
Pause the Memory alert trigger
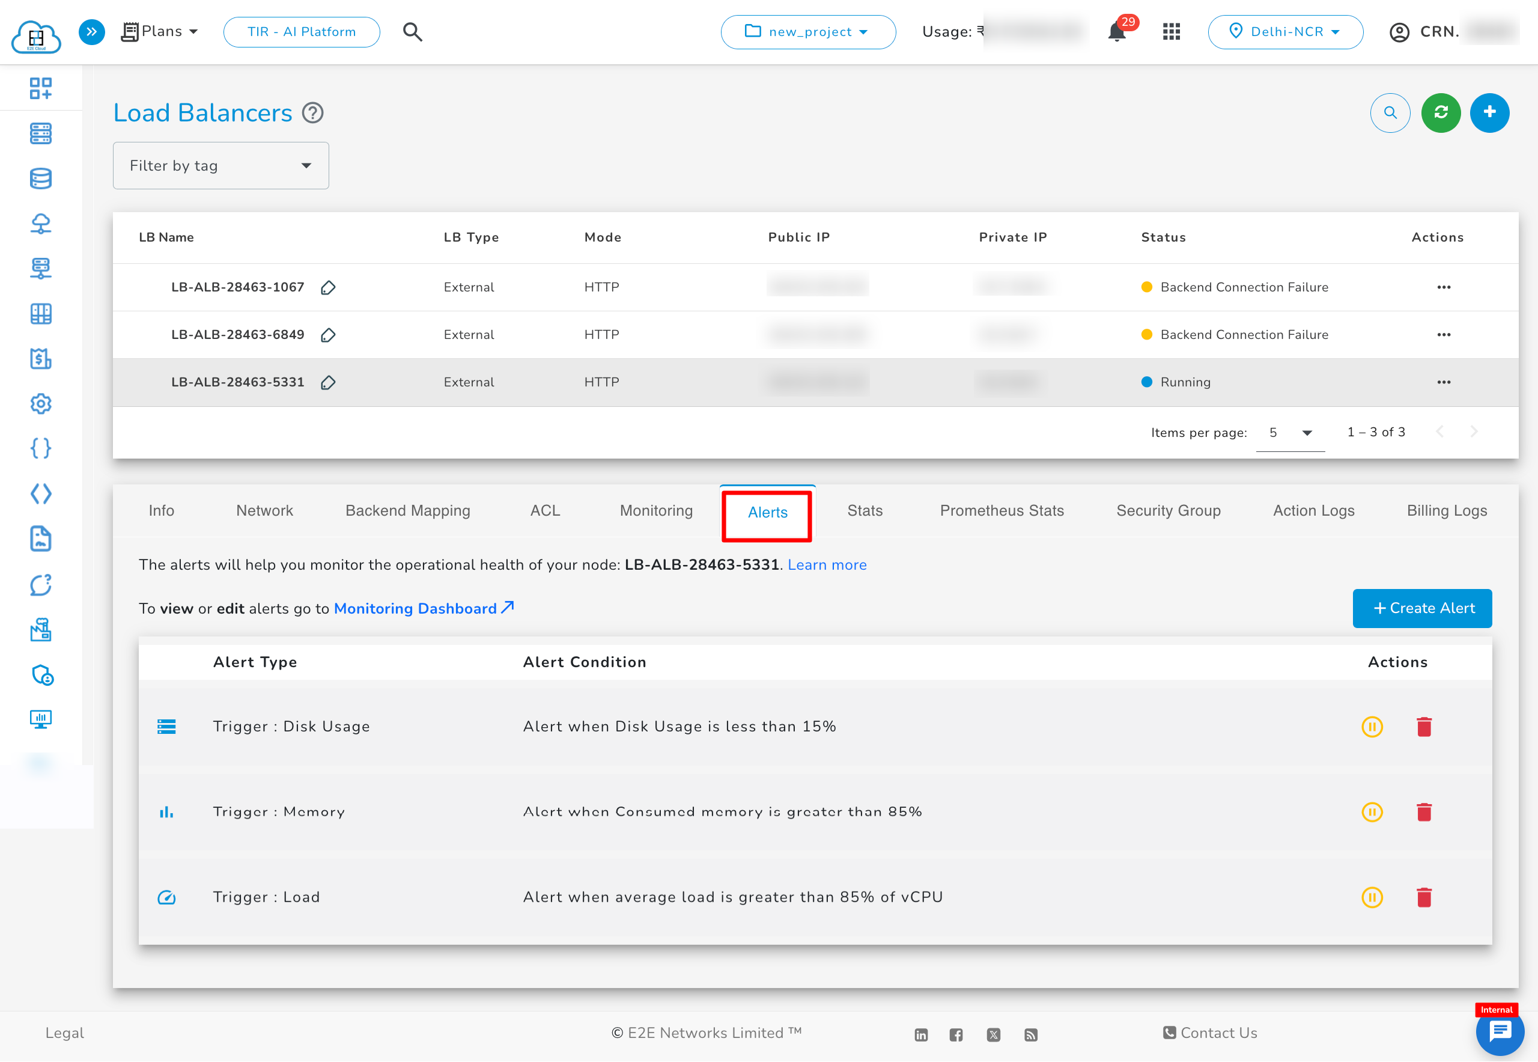click(1372, 812)
